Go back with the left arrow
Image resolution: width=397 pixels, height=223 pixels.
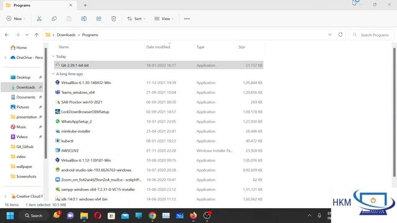pos(7,35)
